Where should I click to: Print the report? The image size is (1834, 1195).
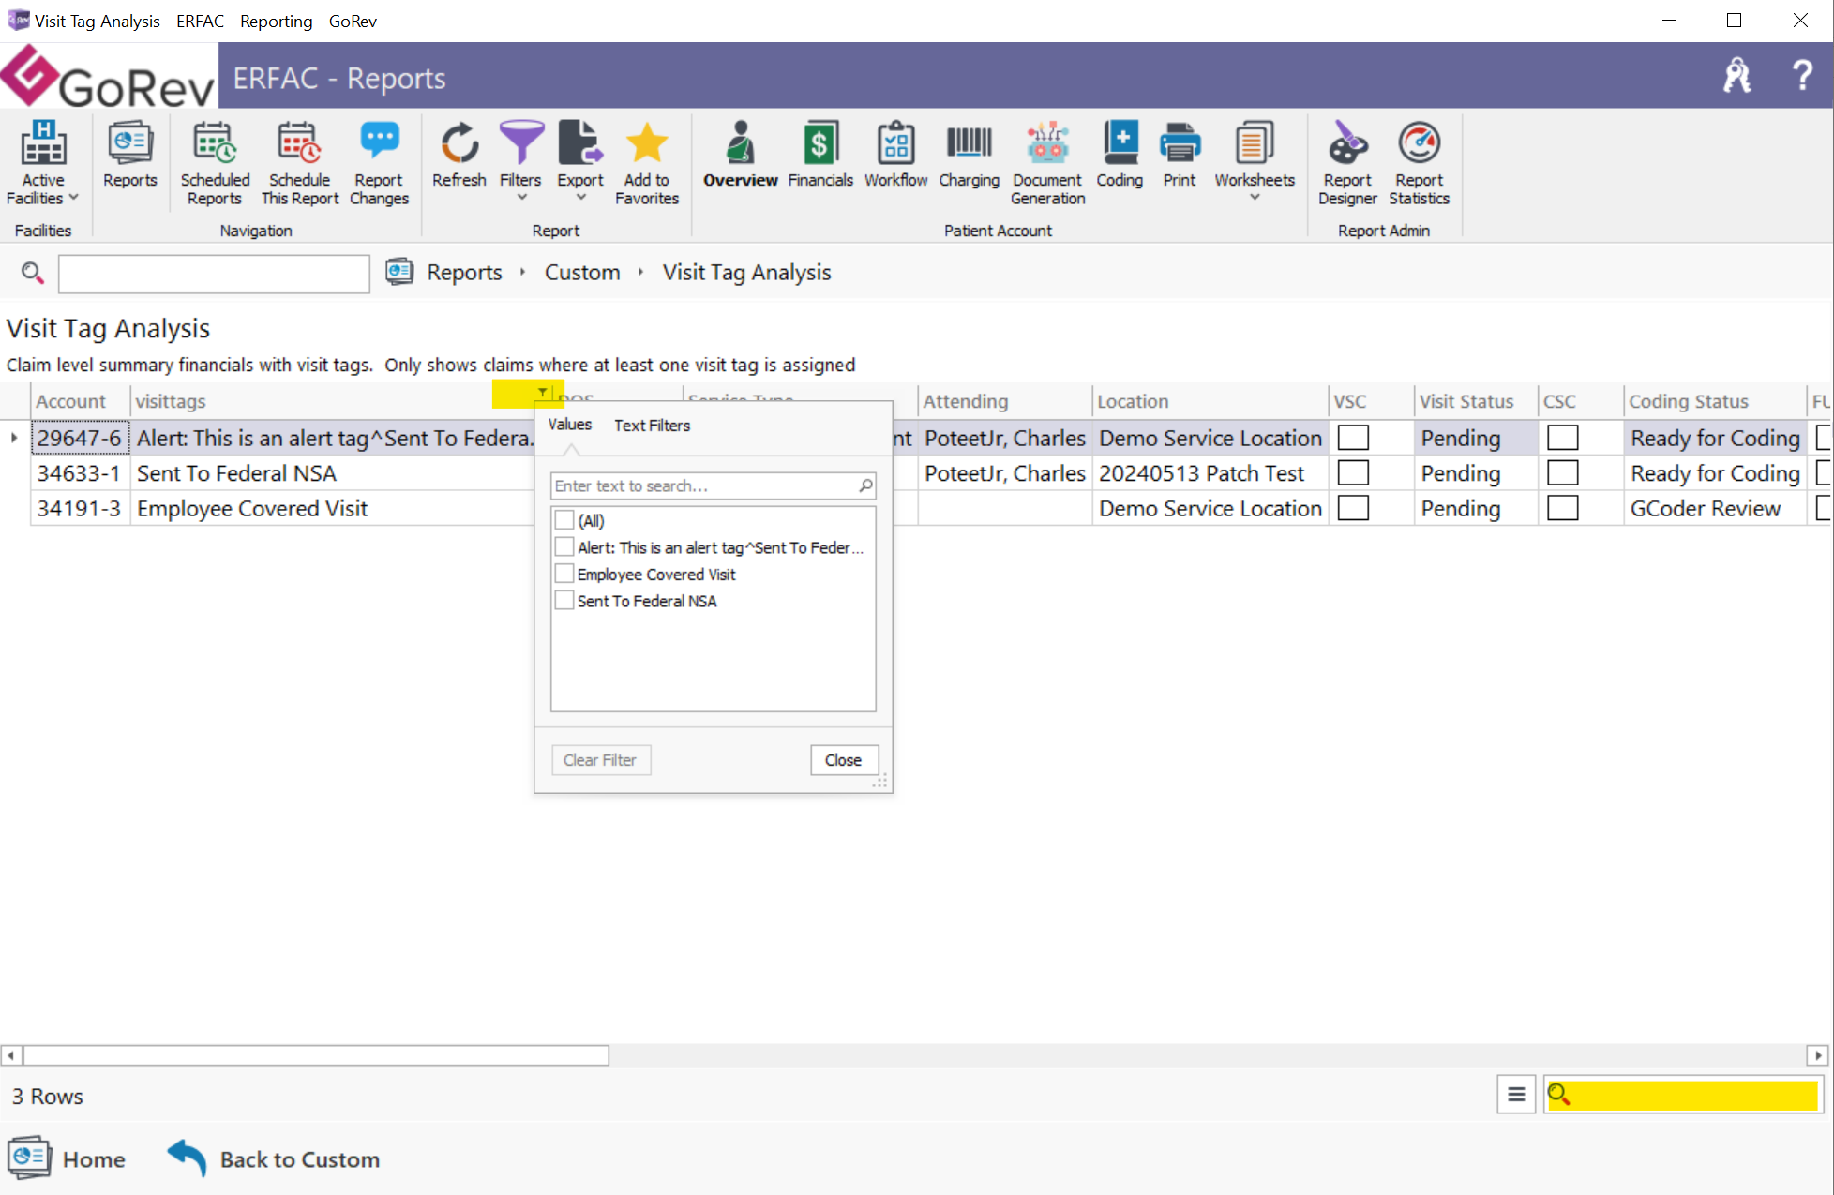(x=1180, y=156)
